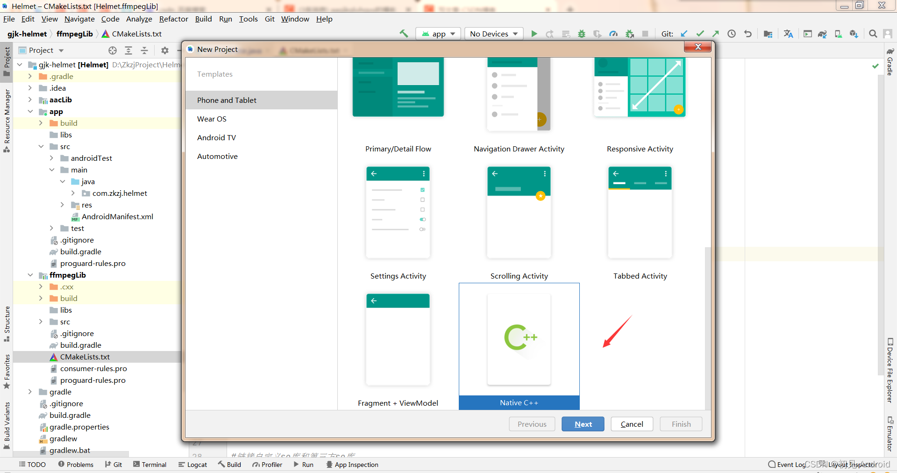Open the app run configuration dropdown
The height and width of the screenshot is (473, 897).
438,34
